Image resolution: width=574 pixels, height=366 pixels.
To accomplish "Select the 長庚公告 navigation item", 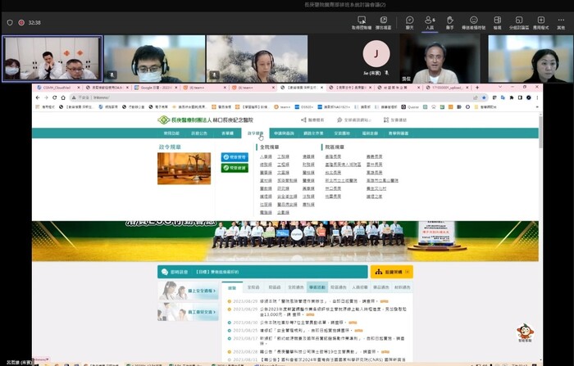I will pos(199,133).
